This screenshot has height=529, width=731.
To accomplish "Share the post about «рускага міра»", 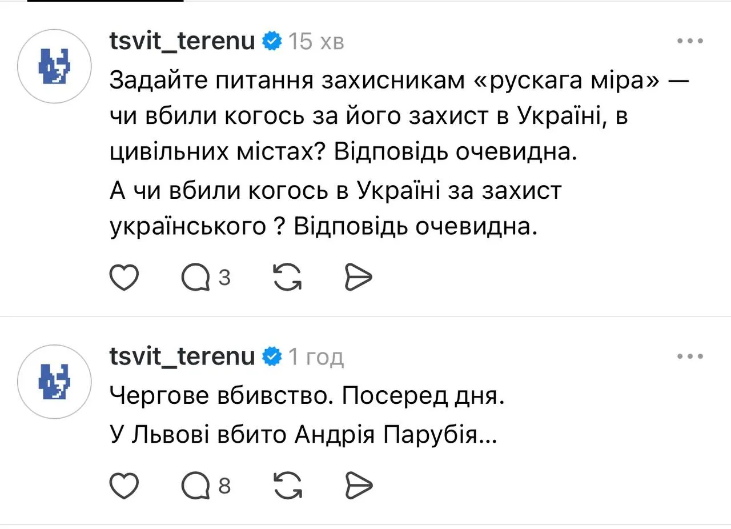I will [358, 278].
